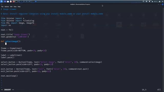Screen dimensions: 164x92
Task: Open the Firefox browser launcher
Action: [14, 2]
